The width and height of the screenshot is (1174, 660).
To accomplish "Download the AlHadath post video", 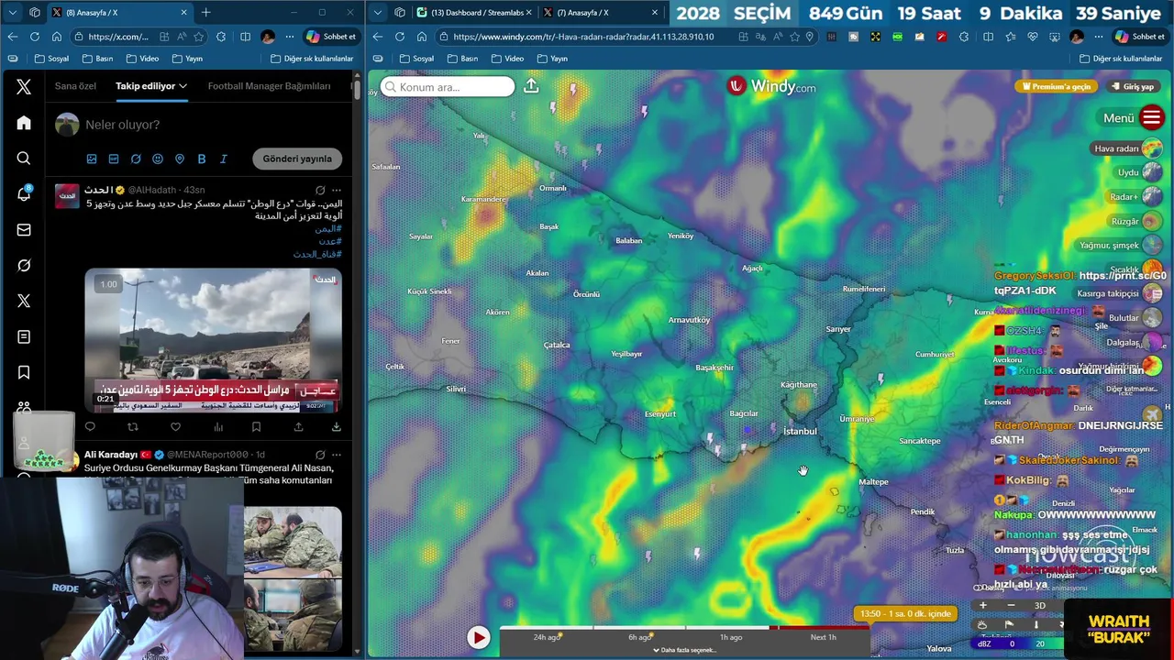I will point(337,427).
